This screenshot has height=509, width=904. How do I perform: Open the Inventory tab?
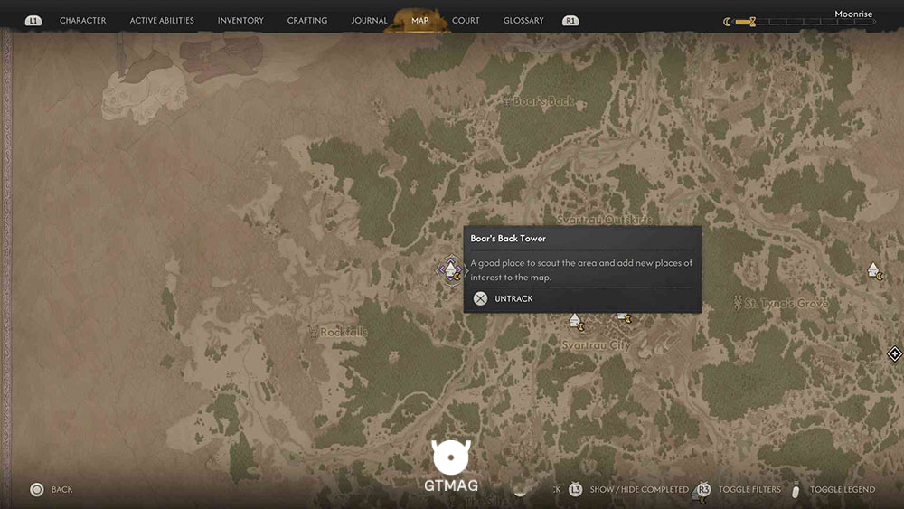240,20
